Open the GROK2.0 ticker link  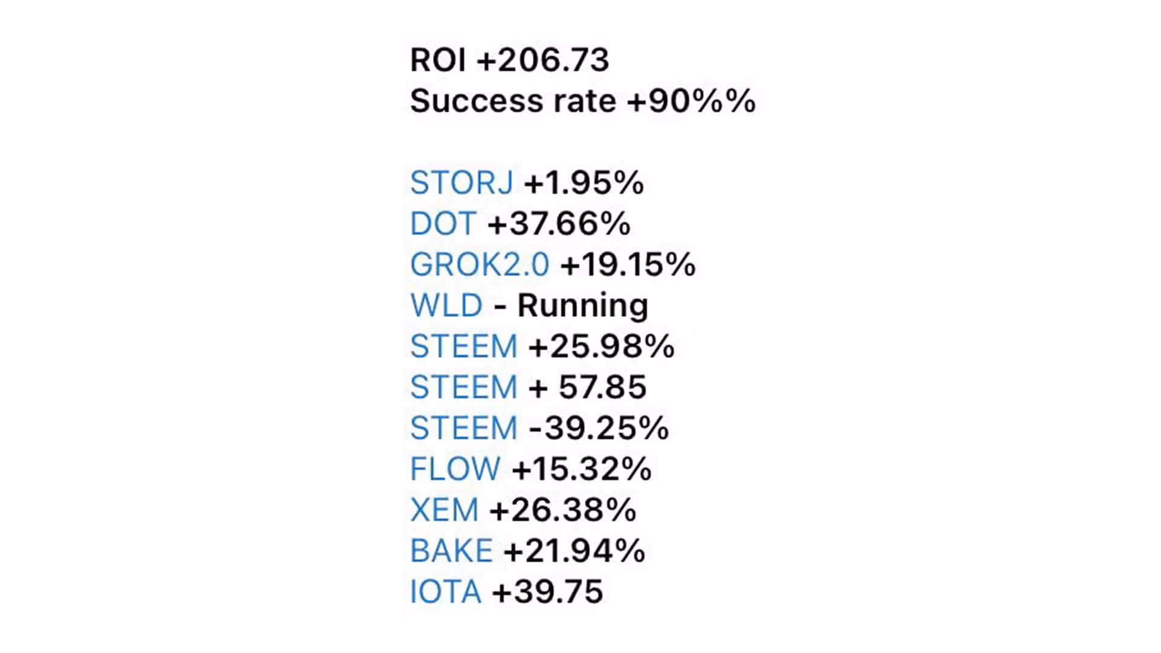(480, 265)
